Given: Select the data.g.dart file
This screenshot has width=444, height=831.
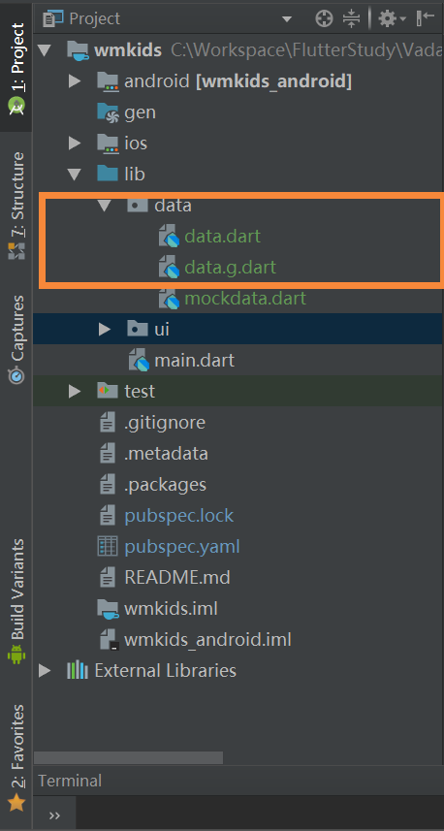Looking at the screenshot, I should pyautogui.click(x=230, y=267).
